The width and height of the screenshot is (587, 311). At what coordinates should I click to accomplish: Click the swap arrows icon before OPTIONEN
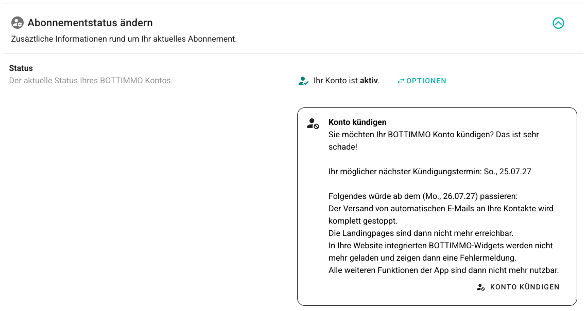point(401,81)
